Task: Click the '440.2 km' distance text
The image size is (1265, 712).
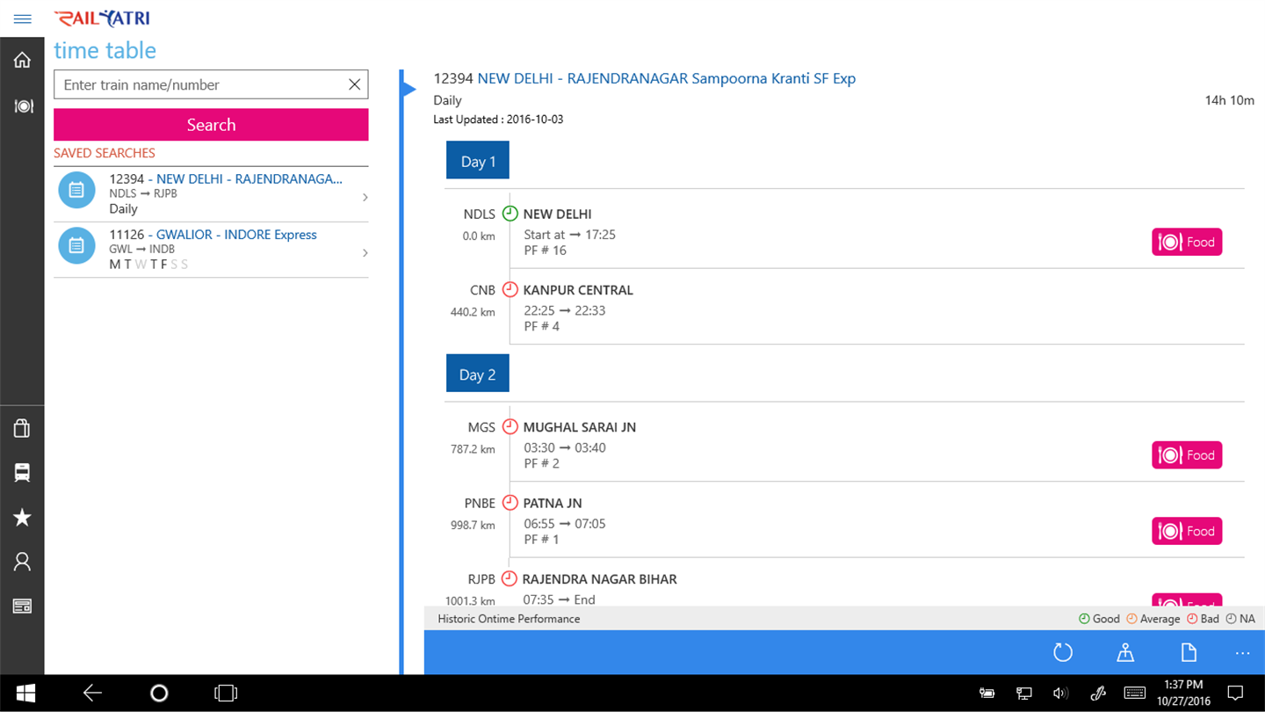Action: tap(473, 312)
